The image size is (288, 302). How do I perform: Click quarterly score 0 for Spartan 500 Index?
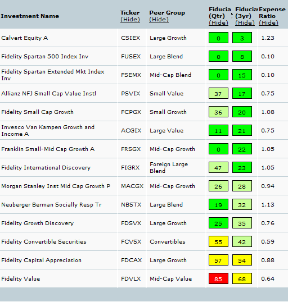tap(218, 56)
